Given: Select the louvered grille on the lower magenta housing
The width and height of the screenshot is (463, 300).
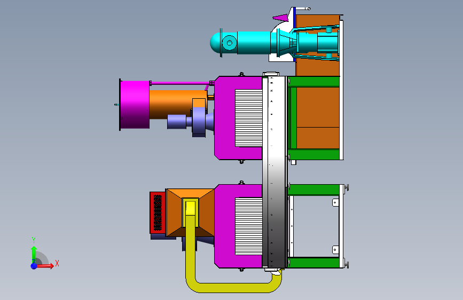Looking at the screenshot, I should coord(249,226).
